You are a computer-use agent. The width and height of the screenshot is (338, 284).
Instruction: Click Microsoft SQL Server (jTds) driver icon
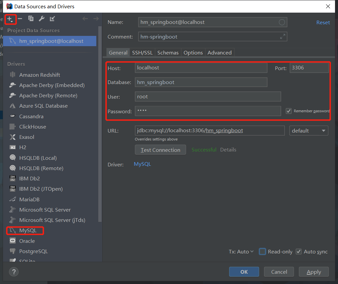[13, 220]
